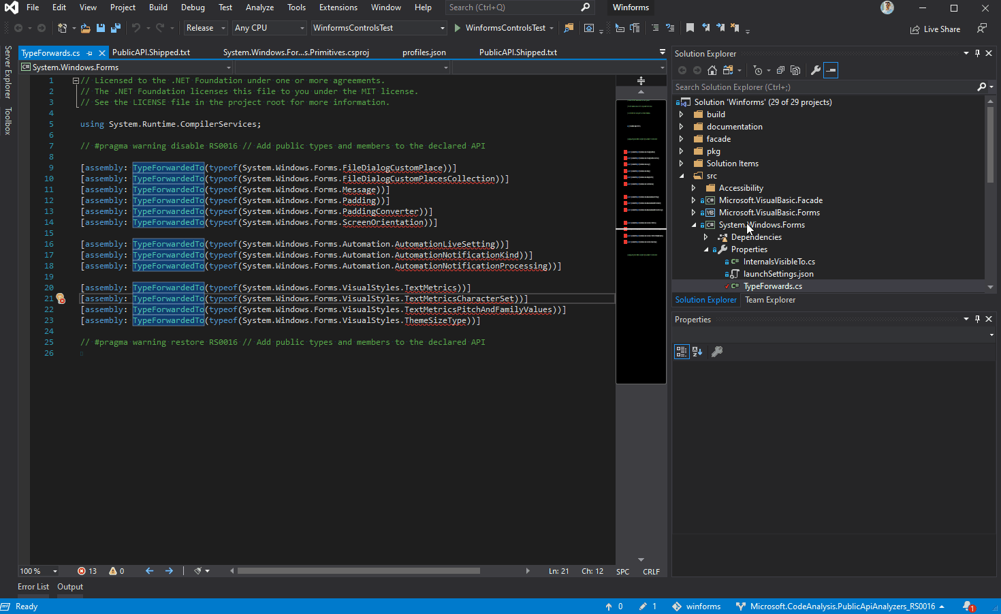Image resolution: width=1001 pixels, height=614 pixels.
Task: Select the Team Explorer tab
Action: [769, 300]
